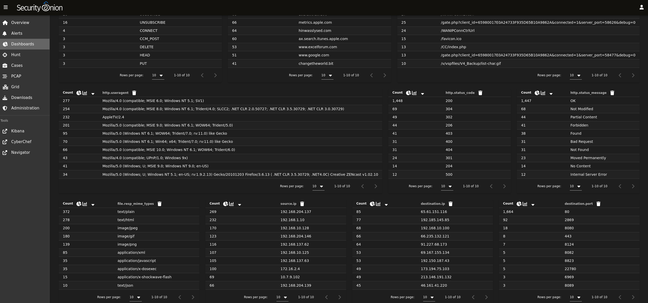Launch Kibana from the Tools section
This screenshot has height=303, width=648.
[18, 131]
